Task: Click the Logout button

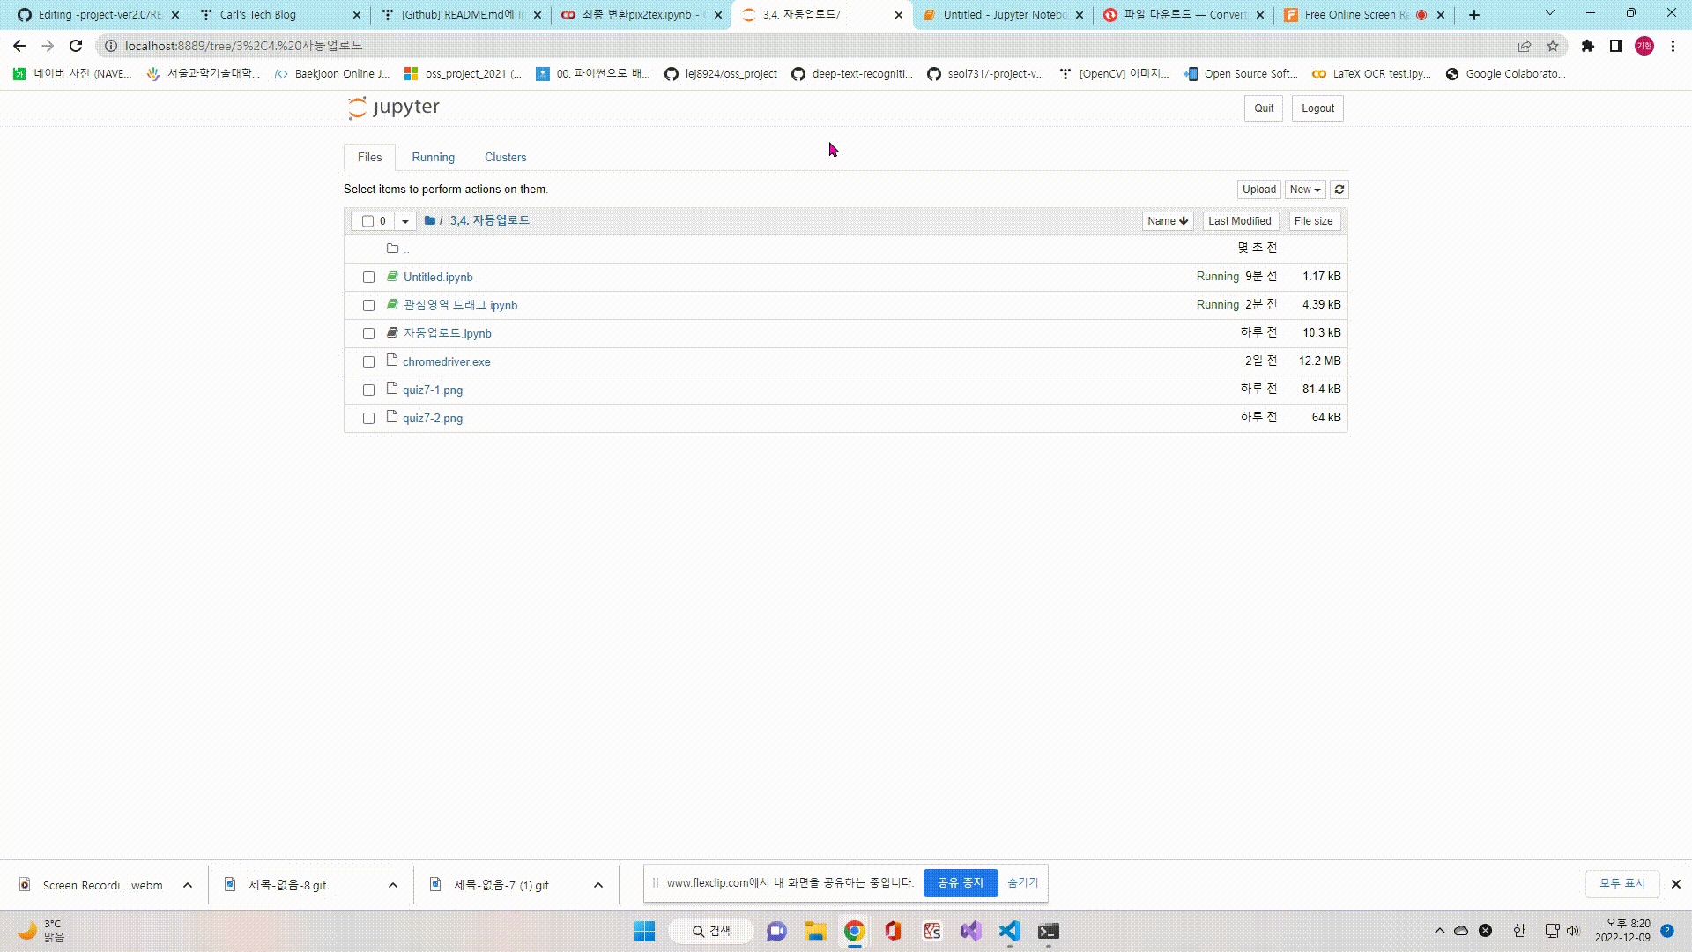Action: click(x=1318, y=108)
